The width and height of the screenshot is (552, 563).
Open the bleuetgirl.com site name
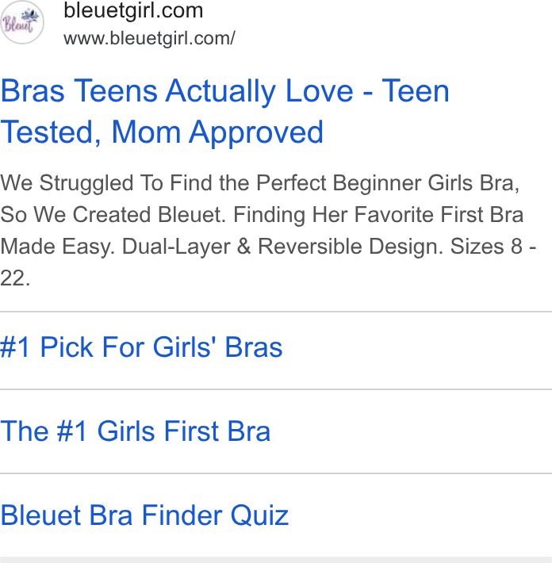133,10
